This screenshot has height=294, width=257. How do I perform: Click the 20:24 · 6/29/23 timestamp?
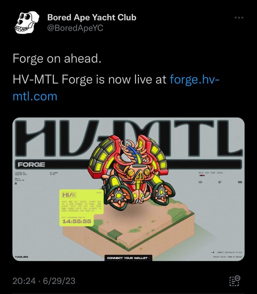coord(44,281)
